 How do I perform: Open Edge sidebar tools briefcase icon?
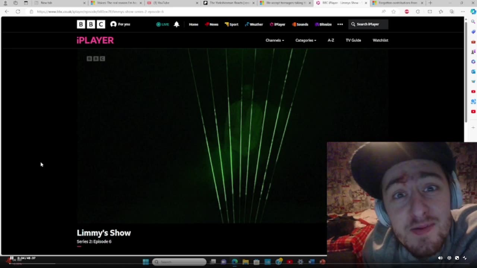click(473, 42)
